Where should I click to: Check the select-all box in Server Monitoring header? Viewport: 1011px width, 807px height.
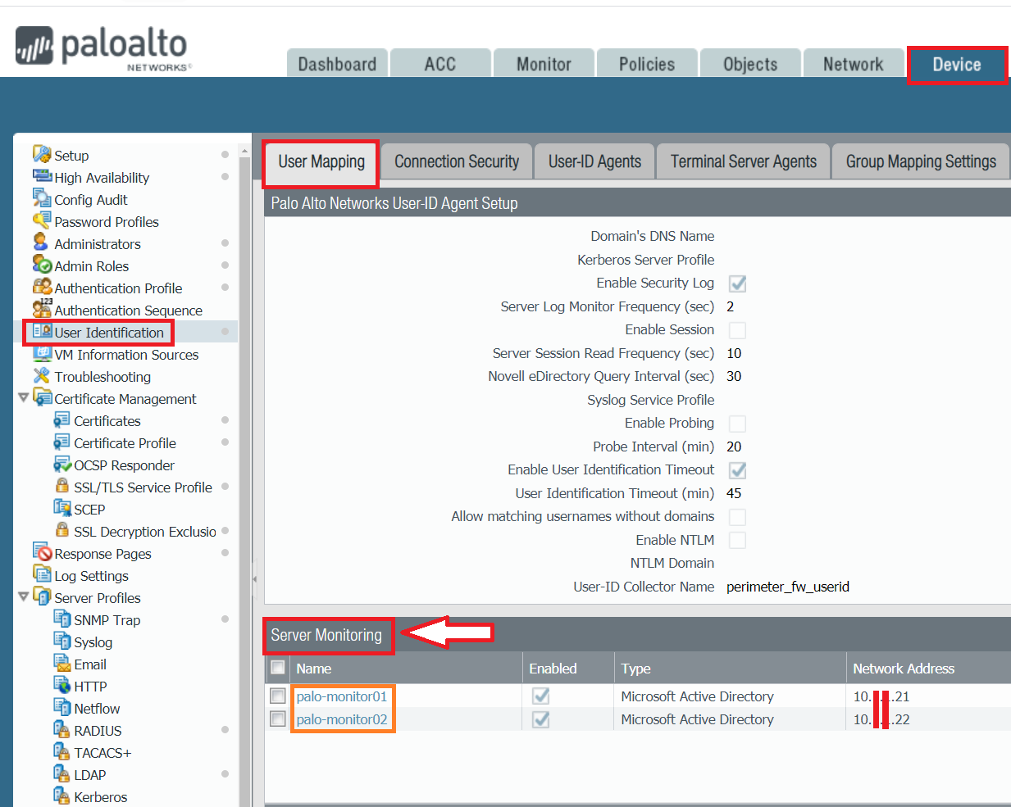(278, 667)
